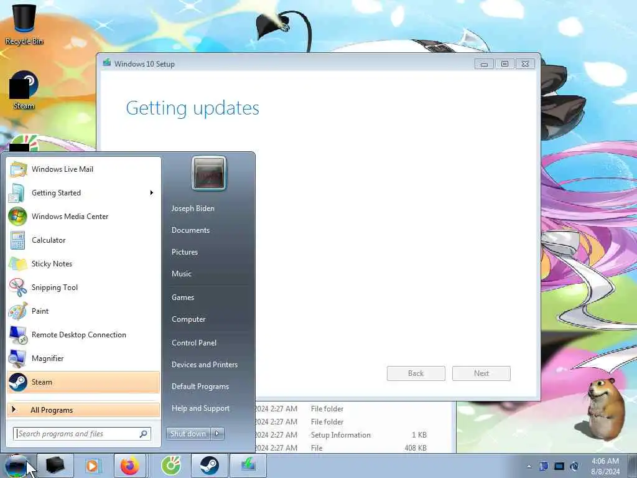The width and height of the screenshot is (637, 478).
Task: Expand the Getting Started submenu arrow
Action: 152,193
